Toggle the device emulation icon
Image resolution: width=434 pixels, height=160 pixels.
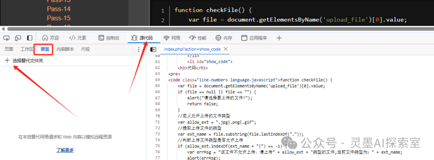pyautogui.click(x=18, y=38)
